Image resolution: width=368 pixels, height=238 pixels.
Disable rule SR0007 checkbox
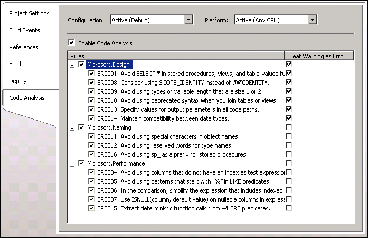91,199
